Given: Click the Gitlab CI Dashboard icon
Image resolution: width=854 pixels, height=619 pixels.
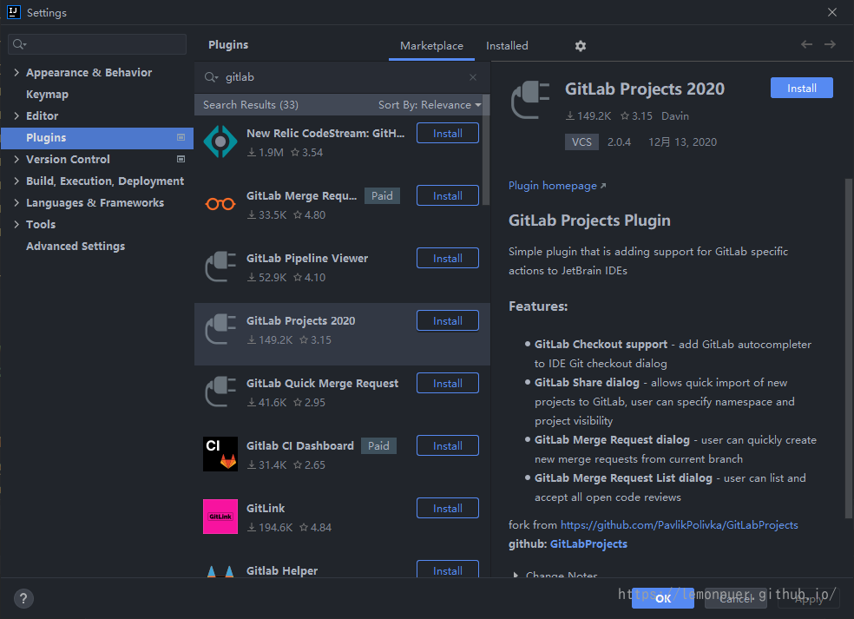Looking at the screenshot, I should tap(220, 454).
